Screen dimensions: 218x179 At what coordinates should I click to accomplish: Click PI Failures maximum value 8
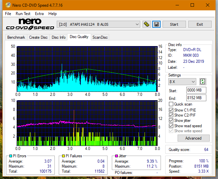pyautogui.click(x=103, y=166)
